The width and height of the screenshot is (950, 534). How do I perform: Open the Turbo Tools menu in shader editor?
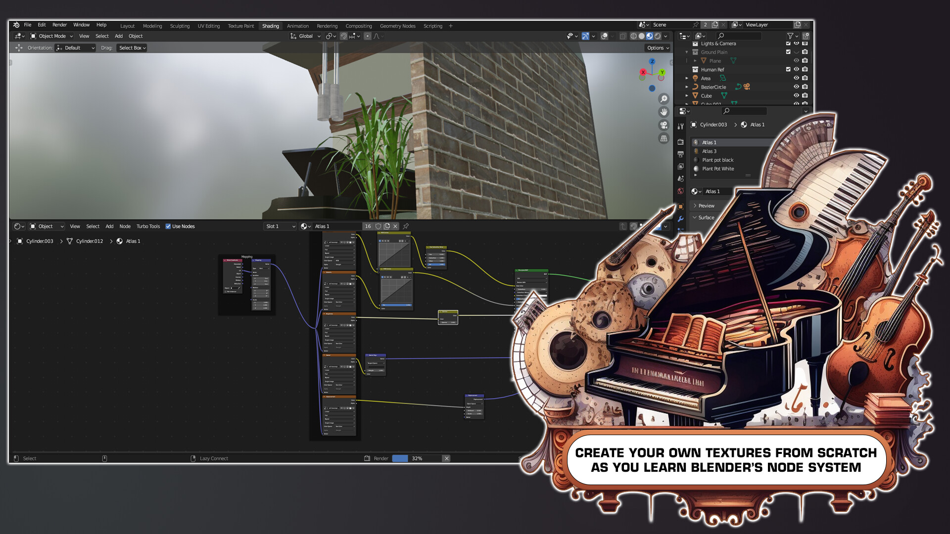[148, 226]
